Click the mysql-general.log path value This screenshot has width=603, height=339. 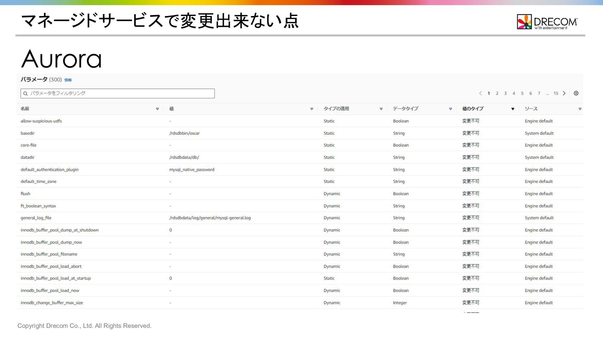pos(210,218)
